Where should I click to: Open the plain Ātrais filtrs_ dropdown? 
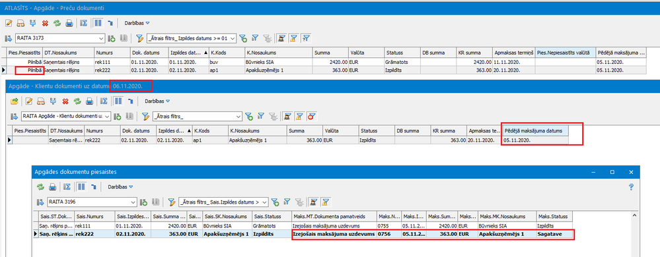pyautogui.click(x=238, y=116)
